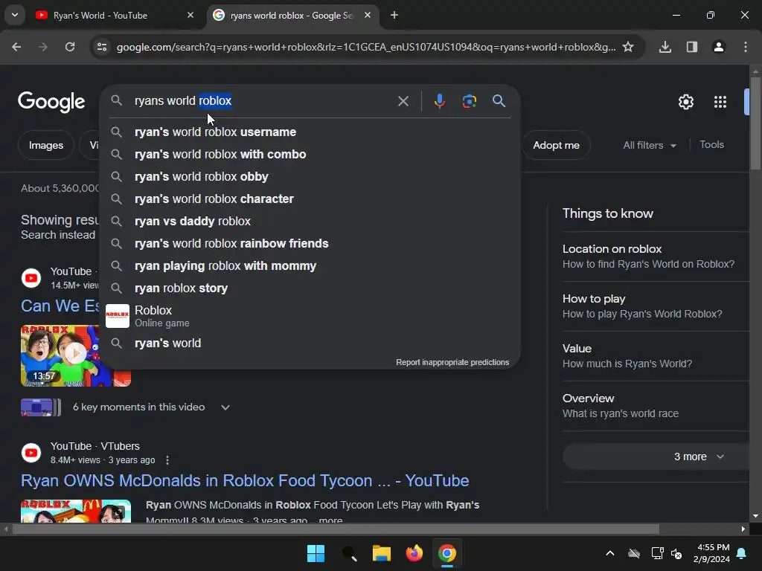The height and width of the screenshot is (571, 762).
Task: Pick the ryan's world suggestion
Action: tap(310, 343)
